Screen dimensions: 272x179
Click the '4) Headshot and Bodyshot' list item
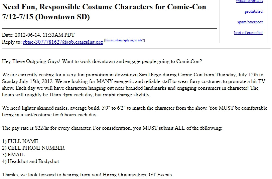[x=30, y=161]
